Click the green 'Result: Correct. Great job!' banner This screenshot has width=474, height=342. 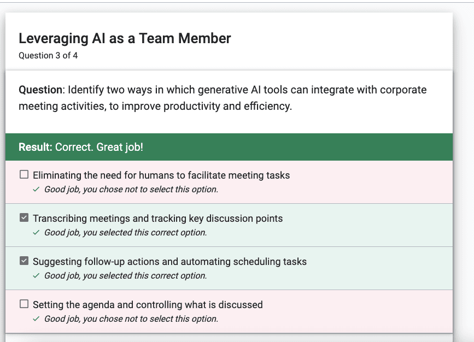tap(229, 147)
